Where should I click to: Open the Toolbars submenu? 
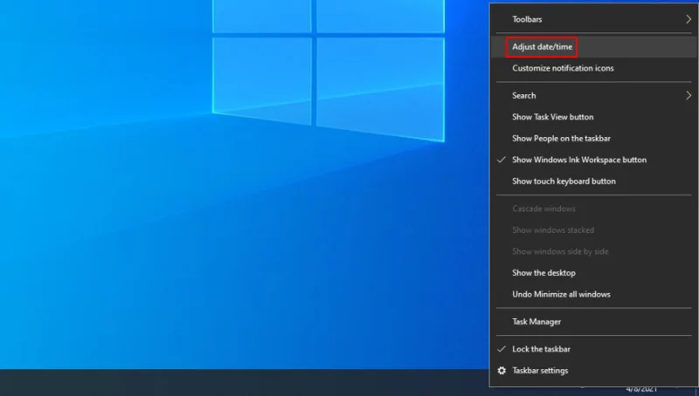tap(594, 19)
